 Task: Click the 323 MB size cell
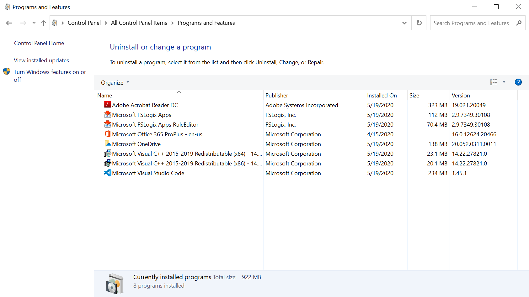click(438, 105)
